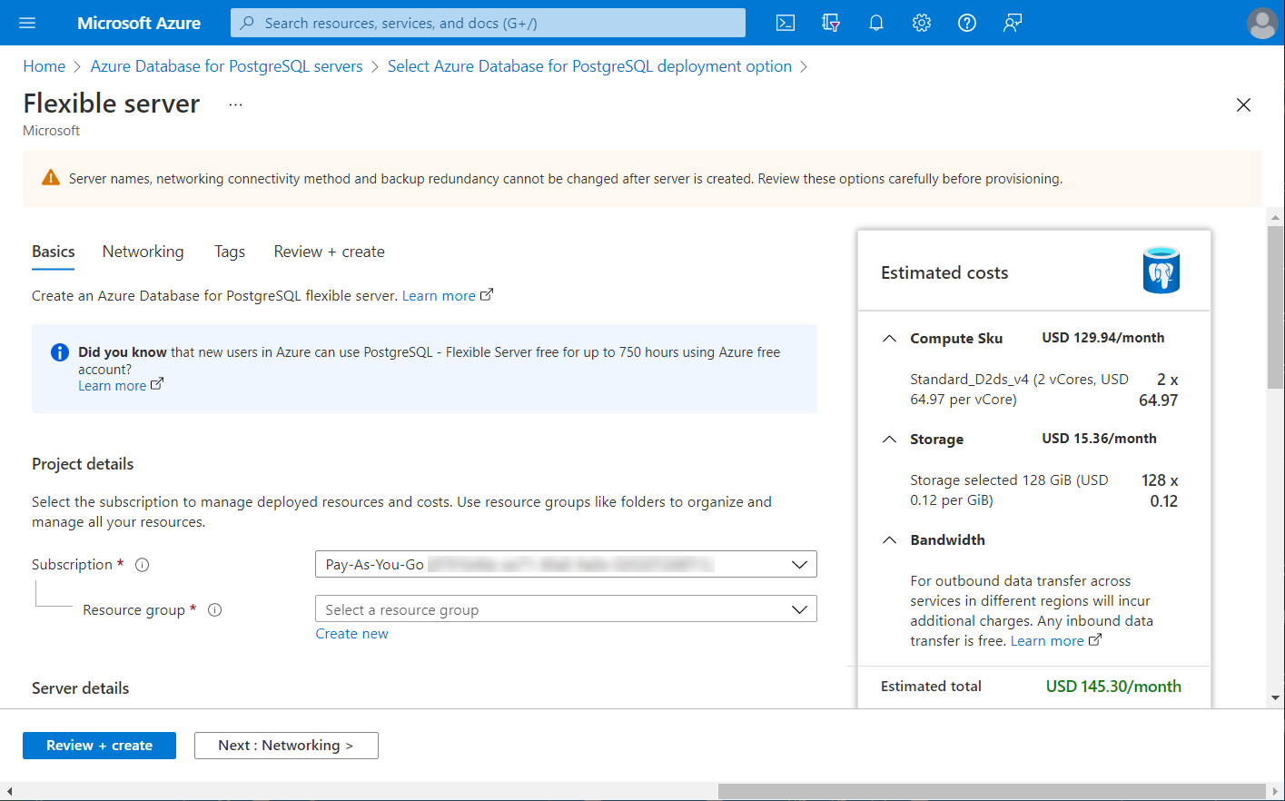The image size is (1285, 801).
Task: Close the Flexible server blade
Action: pos(1243,105)
